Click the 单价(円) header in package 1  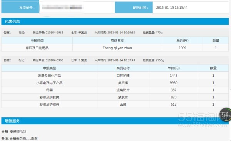182,40
